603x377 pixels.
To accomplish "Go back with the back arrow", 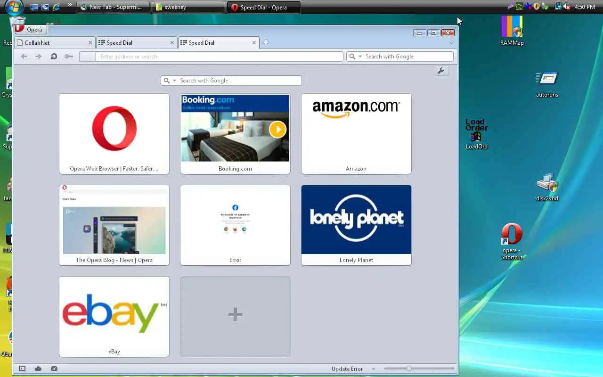I will (x=24, y=57).
